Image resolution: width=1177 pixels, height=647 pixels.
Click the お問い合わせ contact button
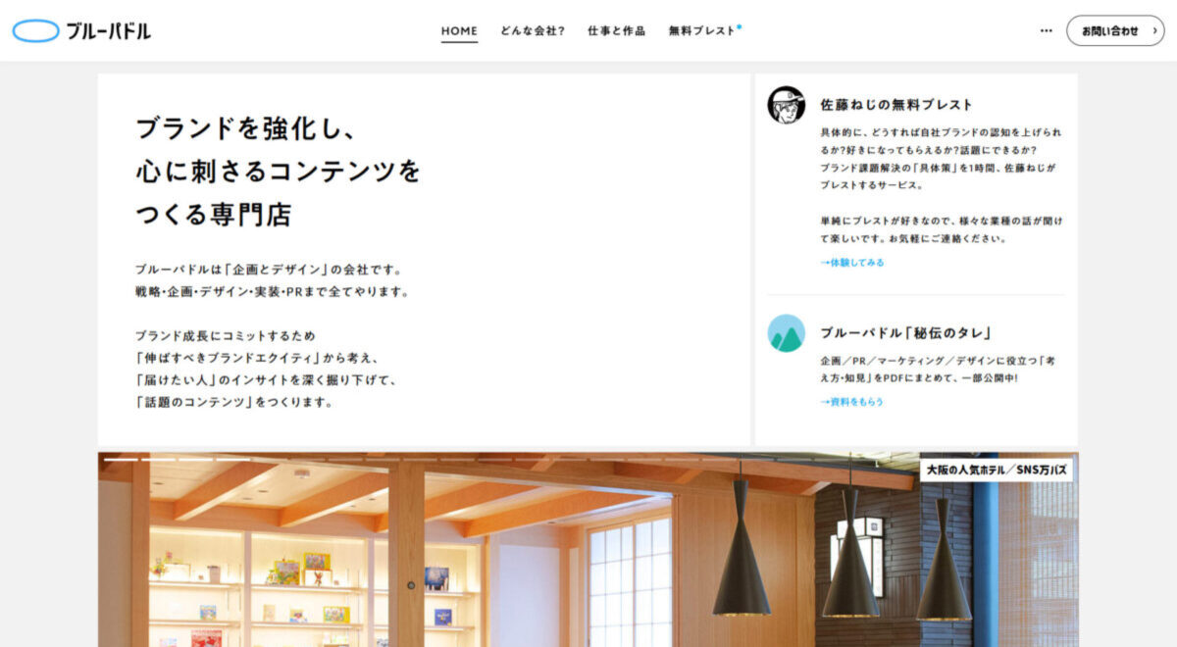[1115, 30]
